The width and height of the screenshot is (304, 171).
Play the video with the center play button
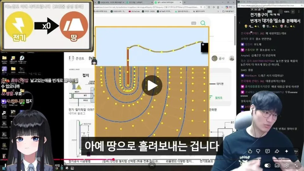coord(152,85)
